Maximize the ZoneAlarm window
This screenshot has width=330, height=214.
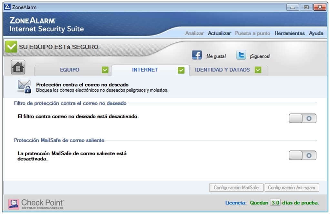point(306,7)
